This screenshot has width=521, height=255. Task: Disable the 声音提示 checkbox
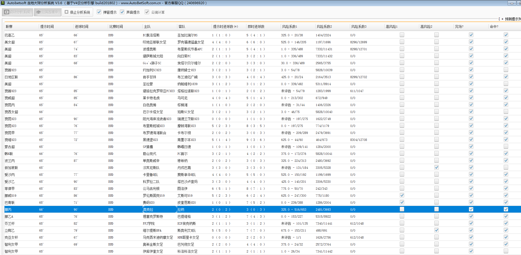coord(122,12)
